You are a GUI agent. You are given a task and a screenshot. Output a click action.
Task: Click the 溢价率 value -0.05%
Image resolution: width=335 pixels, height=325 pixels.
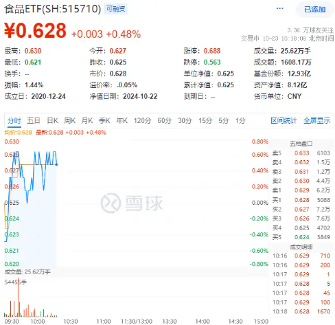pos(127,85)
